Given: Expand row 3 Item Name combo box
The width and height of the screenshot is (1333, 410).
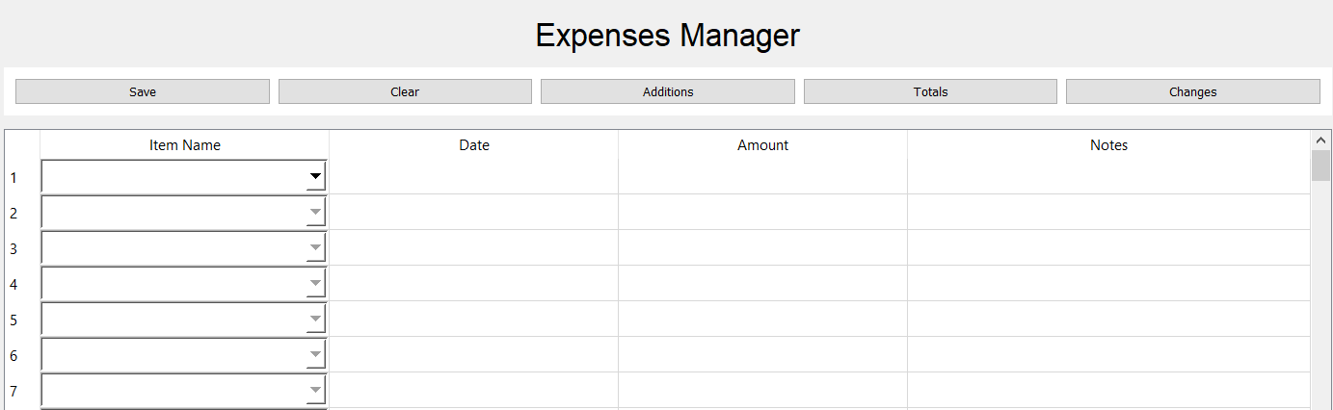Looking at the screenshot, I should [315, 248].
